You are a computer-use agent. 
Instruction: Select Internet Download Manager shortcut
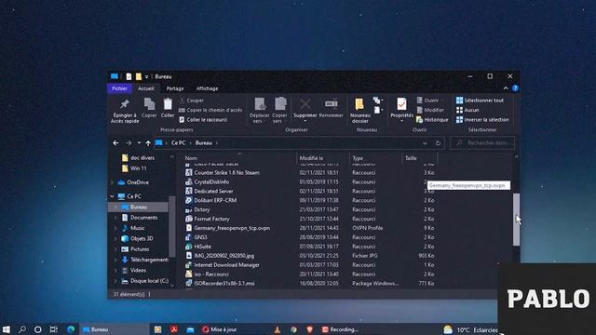(x=226, y=264)
